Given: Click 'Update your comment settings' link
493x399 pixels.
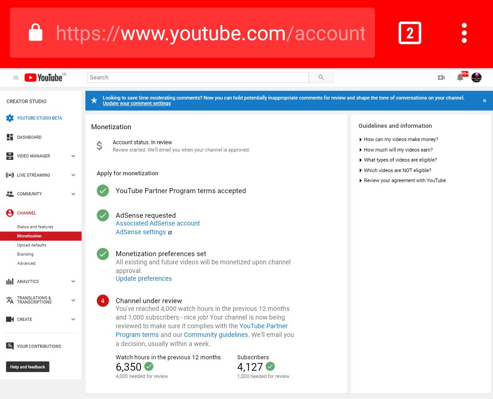Looking at the screenshot, I should click(137, 104).
